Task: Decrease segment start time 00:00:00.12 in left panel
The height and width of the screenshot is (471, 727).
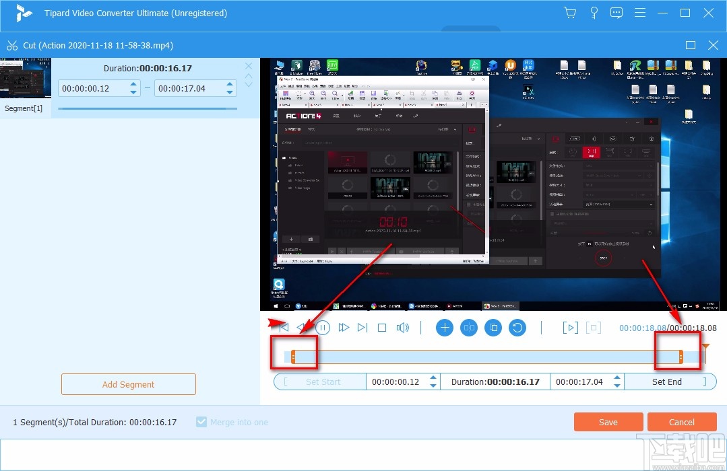Action: 133,92
